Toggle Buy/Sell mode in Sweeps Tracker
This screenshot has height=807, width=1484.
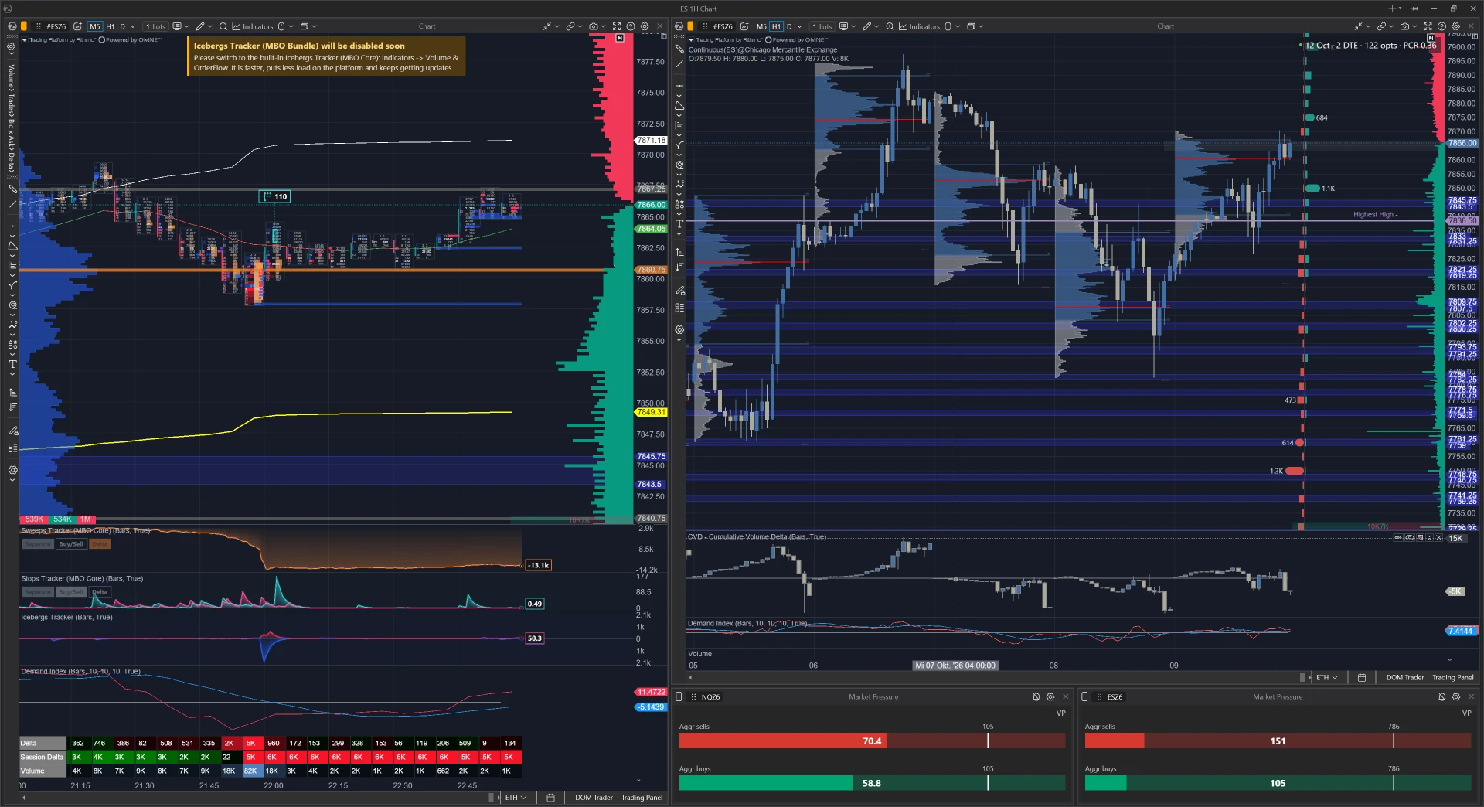71,544
